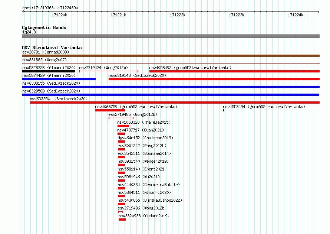Screen dimensions: 330x234
Task: Click the chr1:171219363..171224390 region text
Action: 50,8
